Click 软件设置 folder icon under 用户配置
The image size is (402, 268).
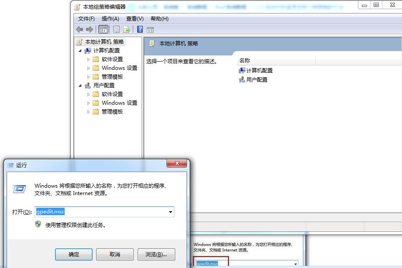pyautogui.click(x=96, y=94)
